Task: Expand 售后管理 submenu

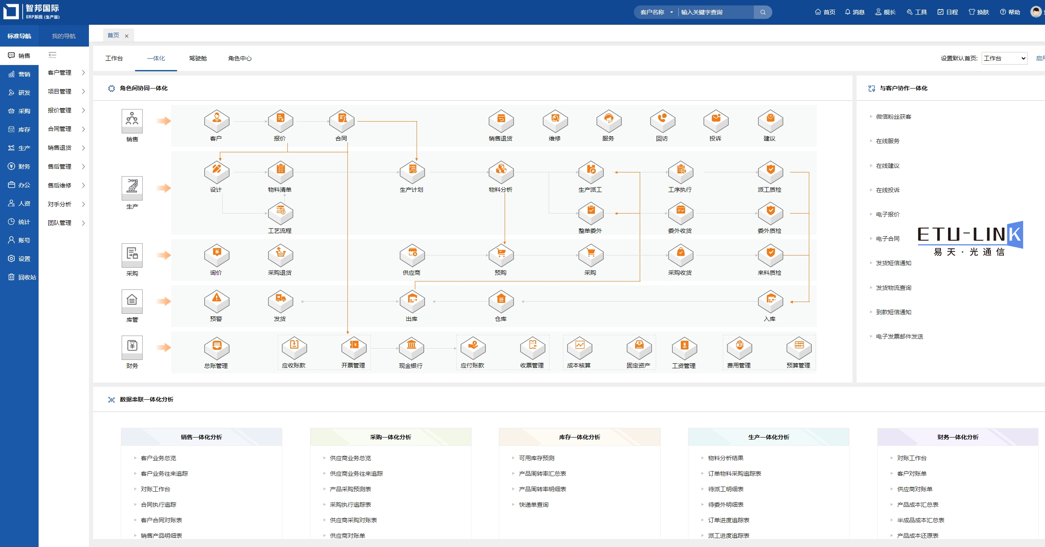Action: (66, 167)
